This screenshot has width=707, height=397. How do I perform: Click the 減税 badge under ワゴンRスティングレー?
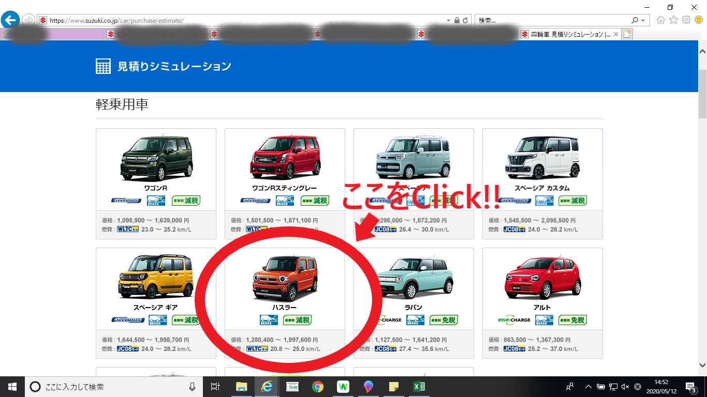tap(314, 201)
